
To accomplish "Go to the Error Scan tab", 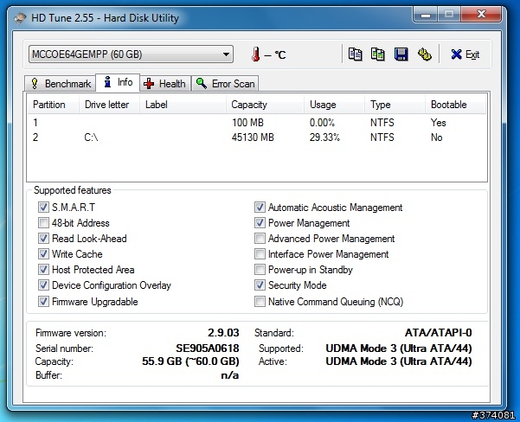I will pyautogui.click(x=225, y=83).
